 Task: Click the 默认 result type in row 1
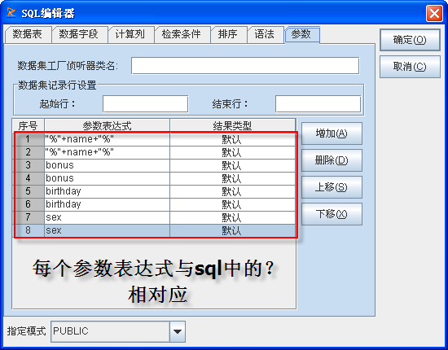tap(233, 139)
